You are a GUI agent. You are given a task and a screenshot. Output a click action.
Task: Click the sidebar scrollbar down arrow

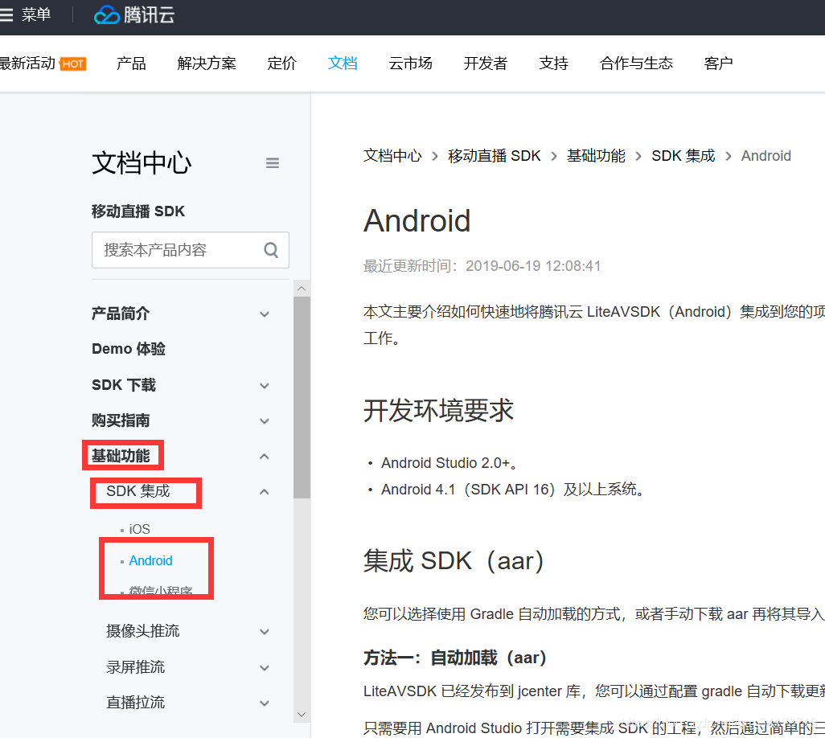coord(302,715)
